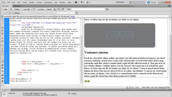Click the help search field
The height and width of the screenshot is (97, 172).
pyautogui.click(x=137, y=2)
